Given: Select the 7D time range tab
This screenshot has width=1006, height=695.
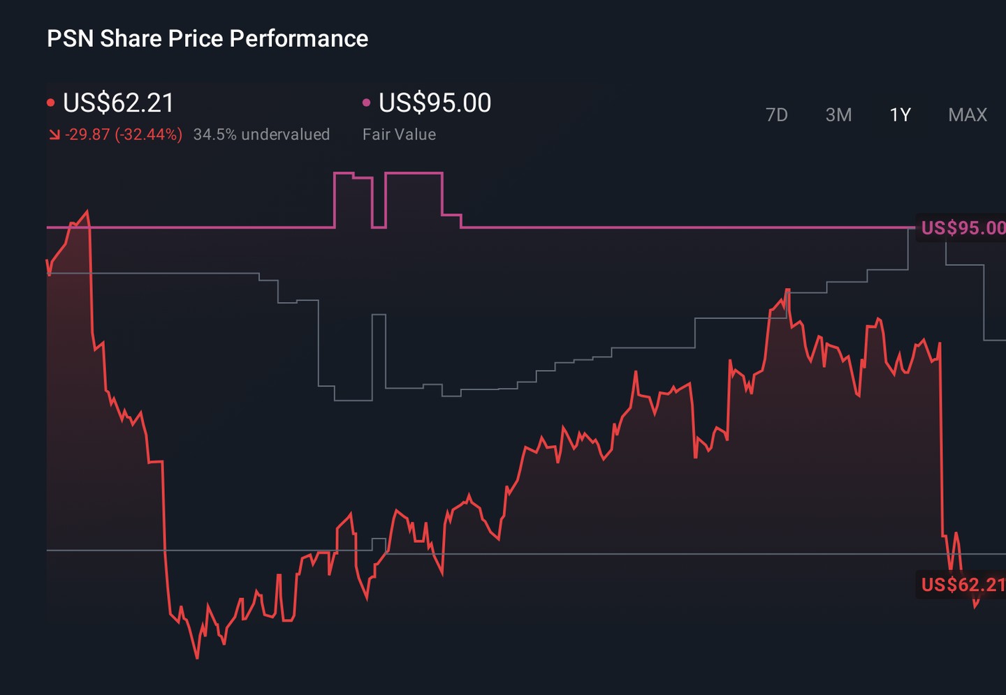Looking at the screenshot, I should tap(776, 114).
